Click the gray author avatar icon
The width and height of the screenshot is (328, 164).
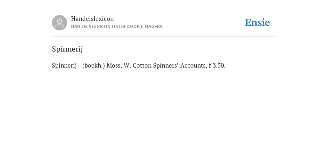coord(60,23)
